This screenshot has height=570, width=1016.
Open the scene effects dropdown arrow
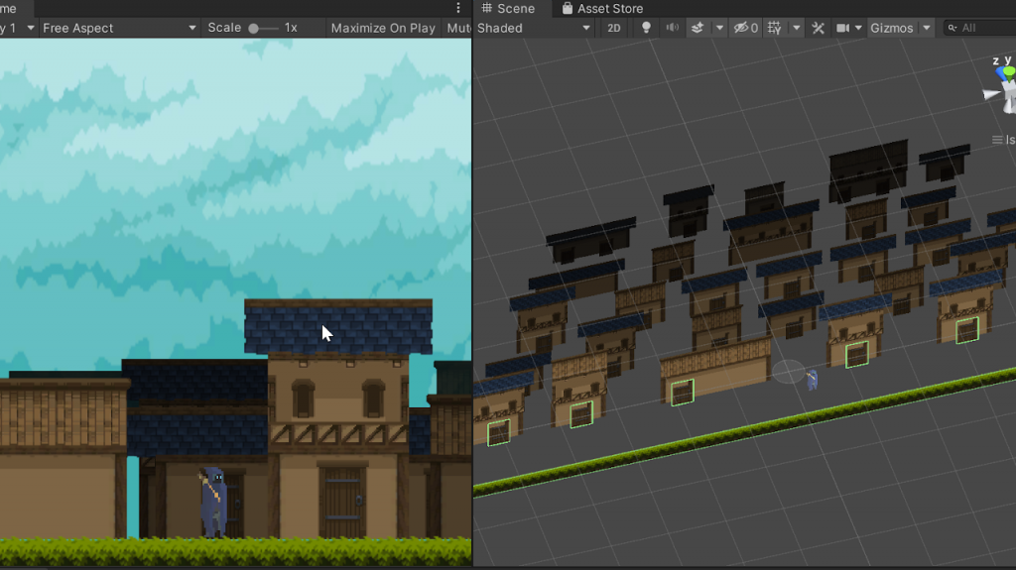[719, 28]
